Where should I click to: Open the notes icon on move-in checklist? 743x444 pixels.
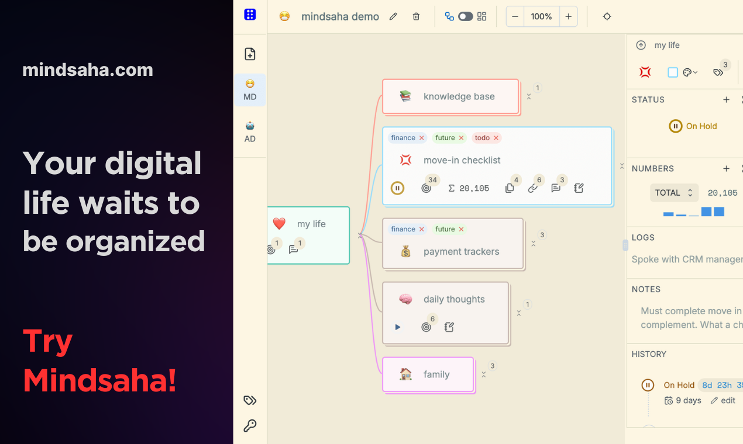point(579,188)
